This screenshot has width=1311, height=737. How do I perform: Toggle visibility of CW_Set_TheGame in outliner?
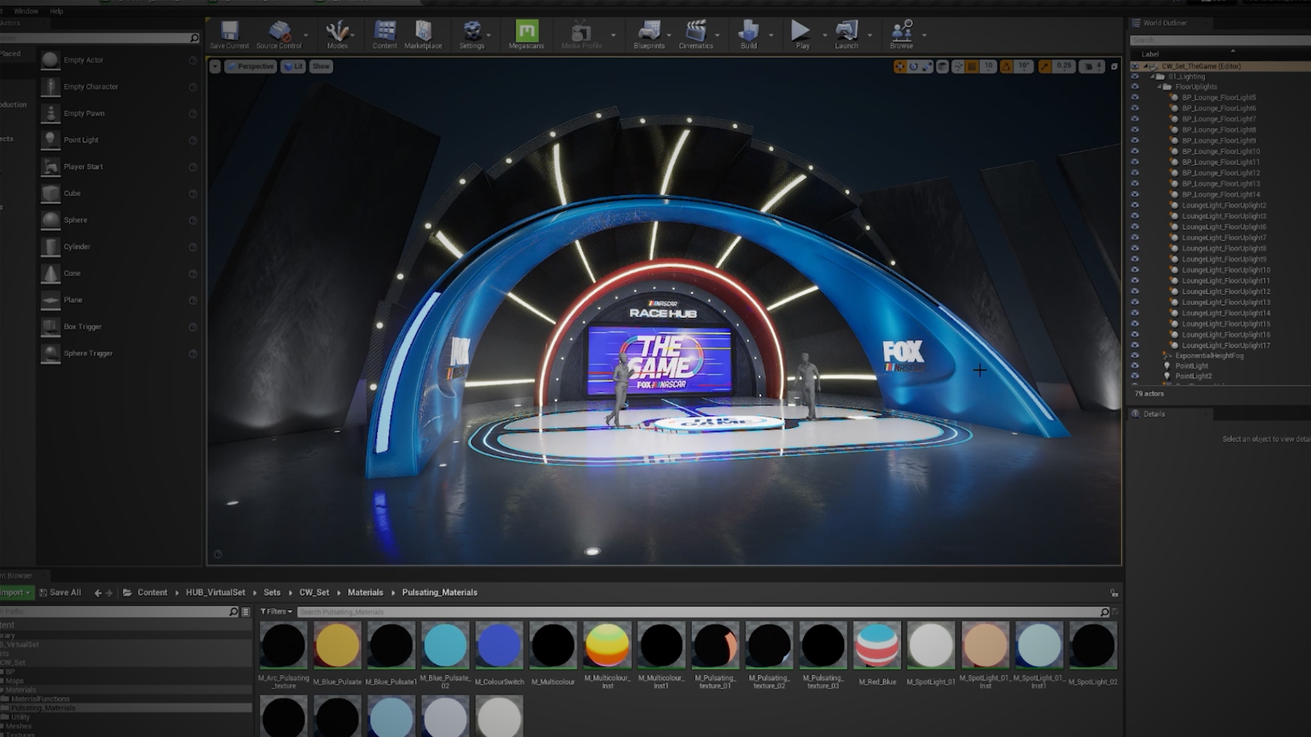point(1135,66)
